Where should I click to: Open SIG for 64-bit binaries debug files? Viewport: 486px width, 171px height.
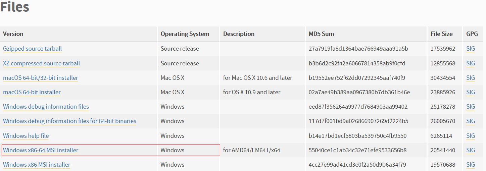coord(471,121)
